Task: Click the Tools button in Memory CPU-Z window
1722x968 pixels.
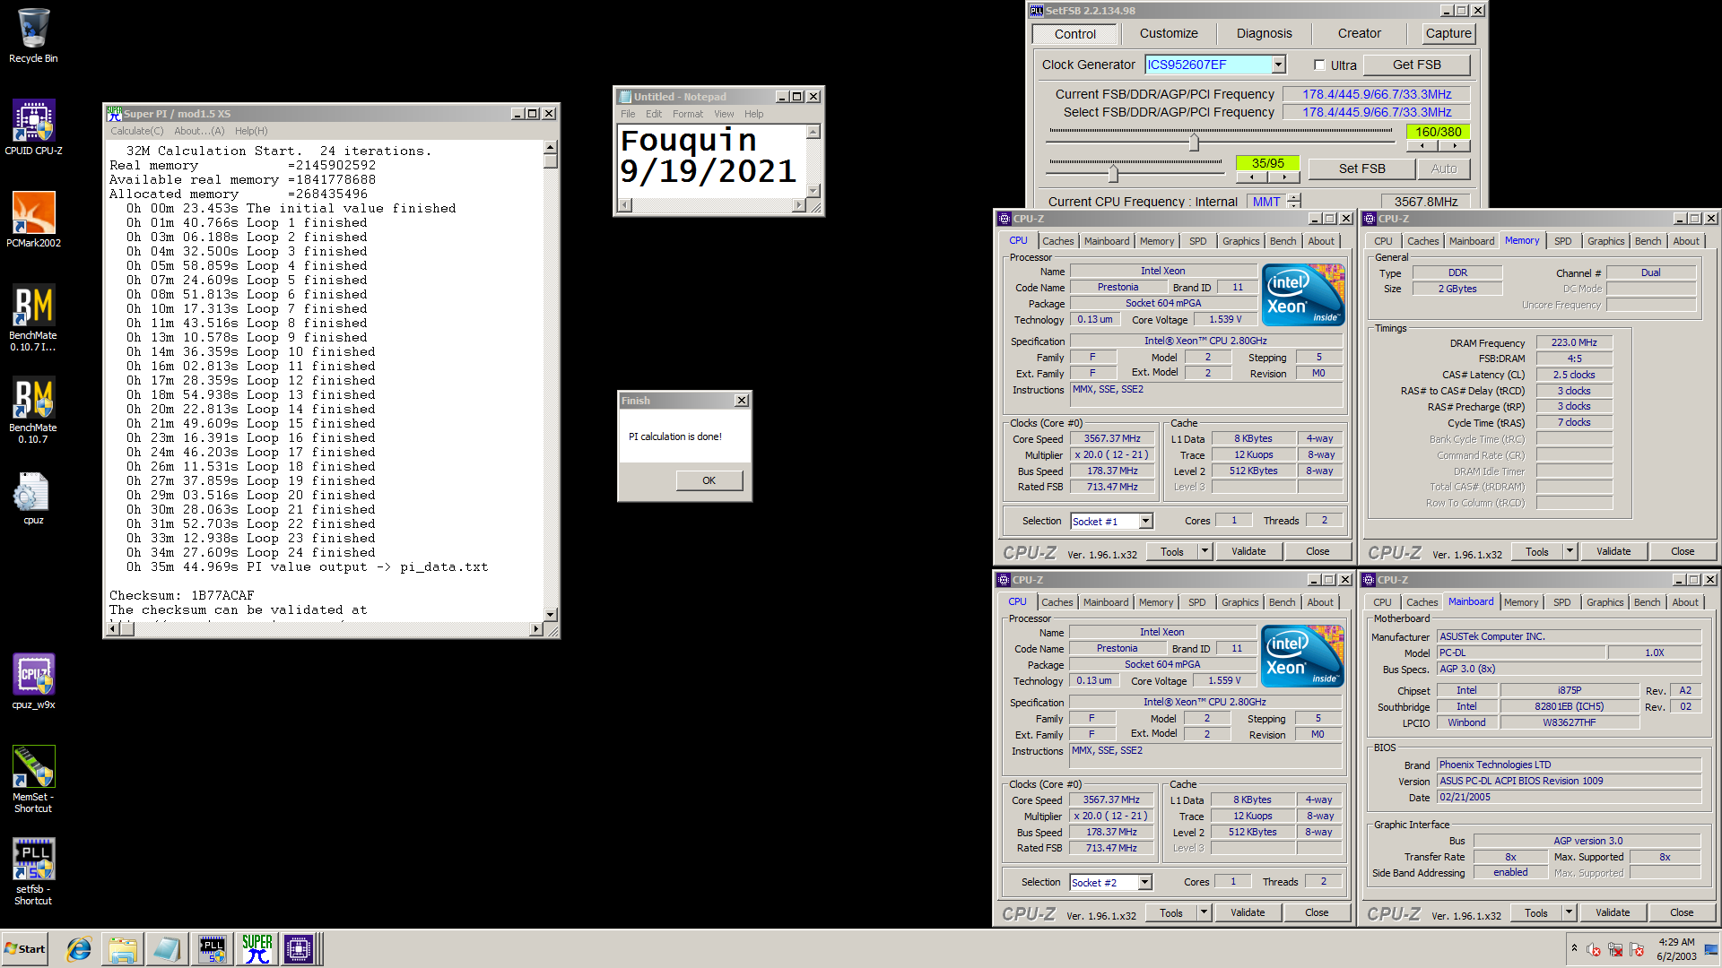Action: pyautogui.click(x=1537, y=551)
